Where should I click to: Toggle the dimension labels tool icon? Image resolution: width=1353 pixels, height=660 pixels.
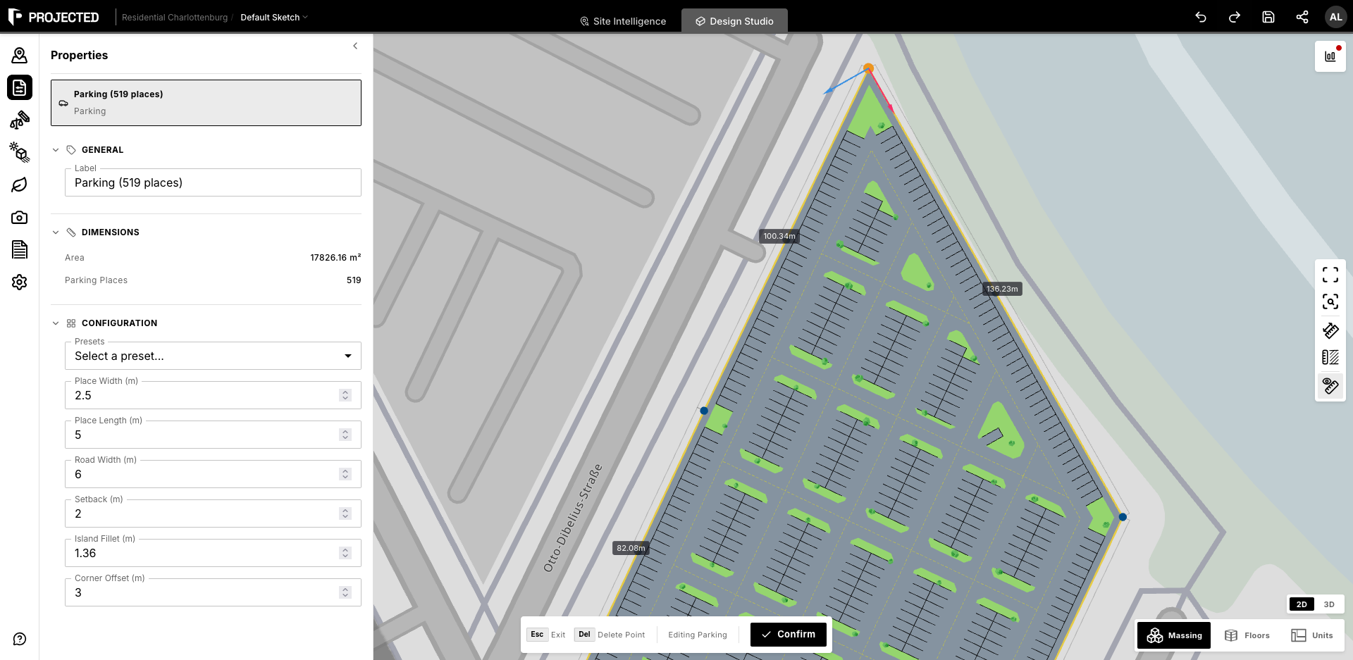click(x=1330, y=386)
